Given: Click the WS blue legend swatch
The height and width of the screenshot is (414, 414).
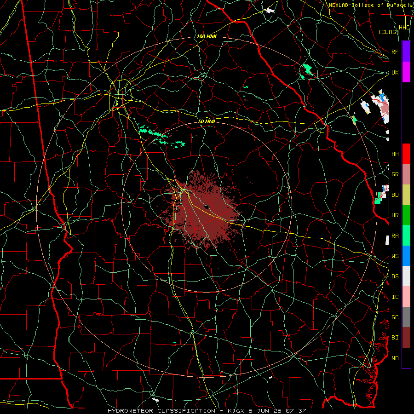Looking at the screenshot, I should click(406, 256).
